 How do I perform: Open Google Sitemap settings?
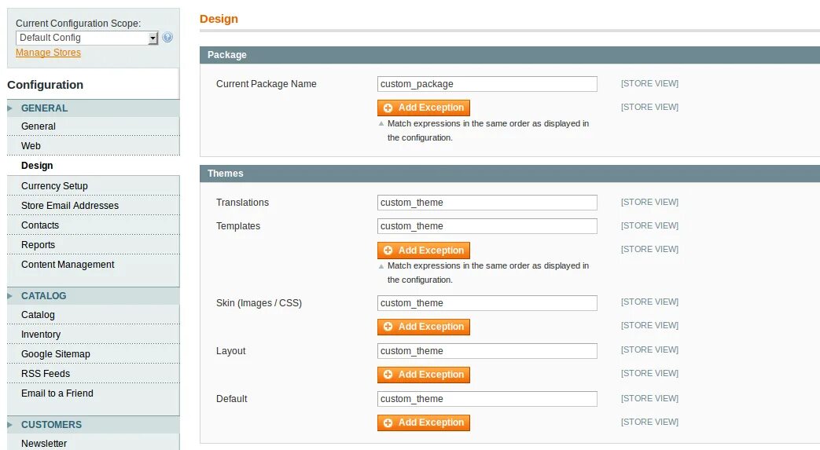tap(56, 354)
